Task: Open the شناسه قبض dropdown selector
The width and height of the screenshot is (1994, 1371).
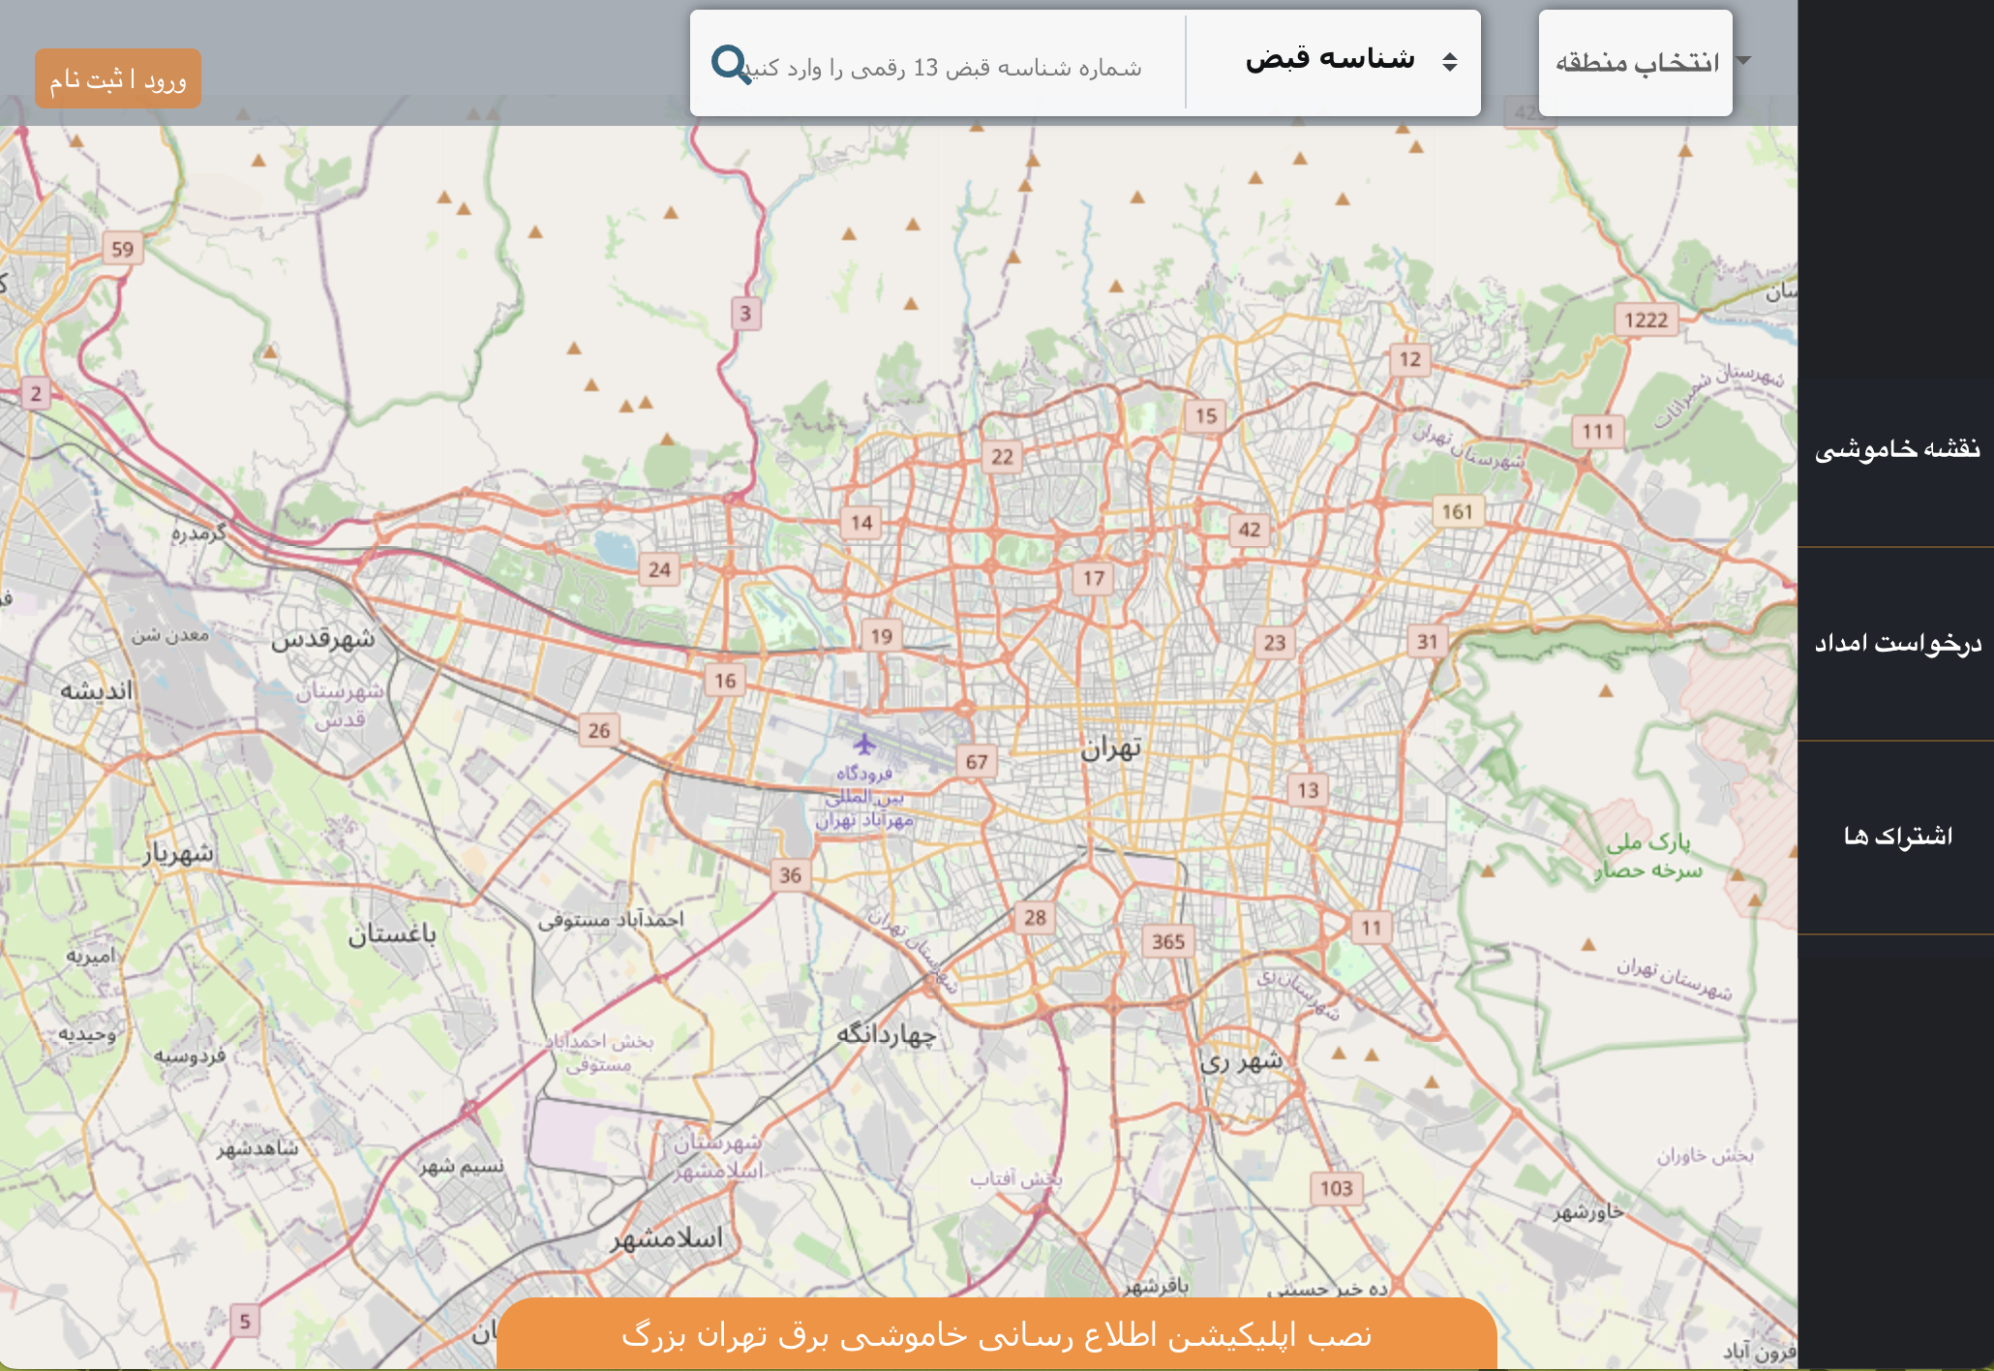Action: (1334, 62)
